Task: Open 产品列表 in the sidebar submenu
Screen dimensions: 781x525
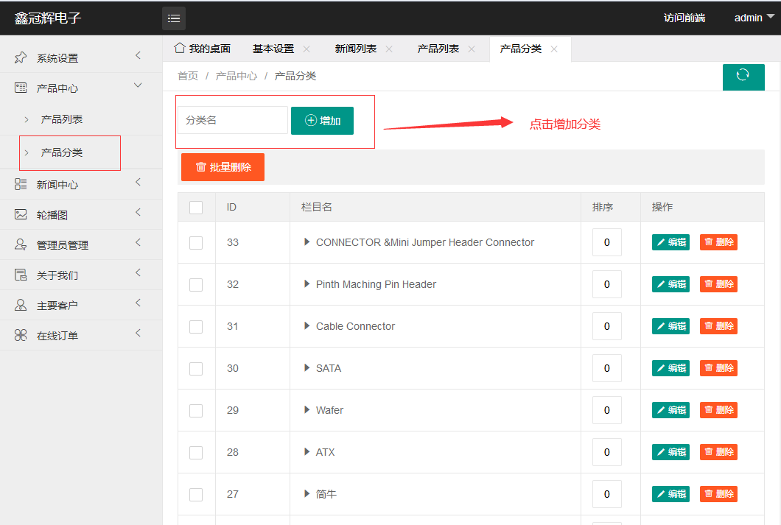Action: [62, 119]
